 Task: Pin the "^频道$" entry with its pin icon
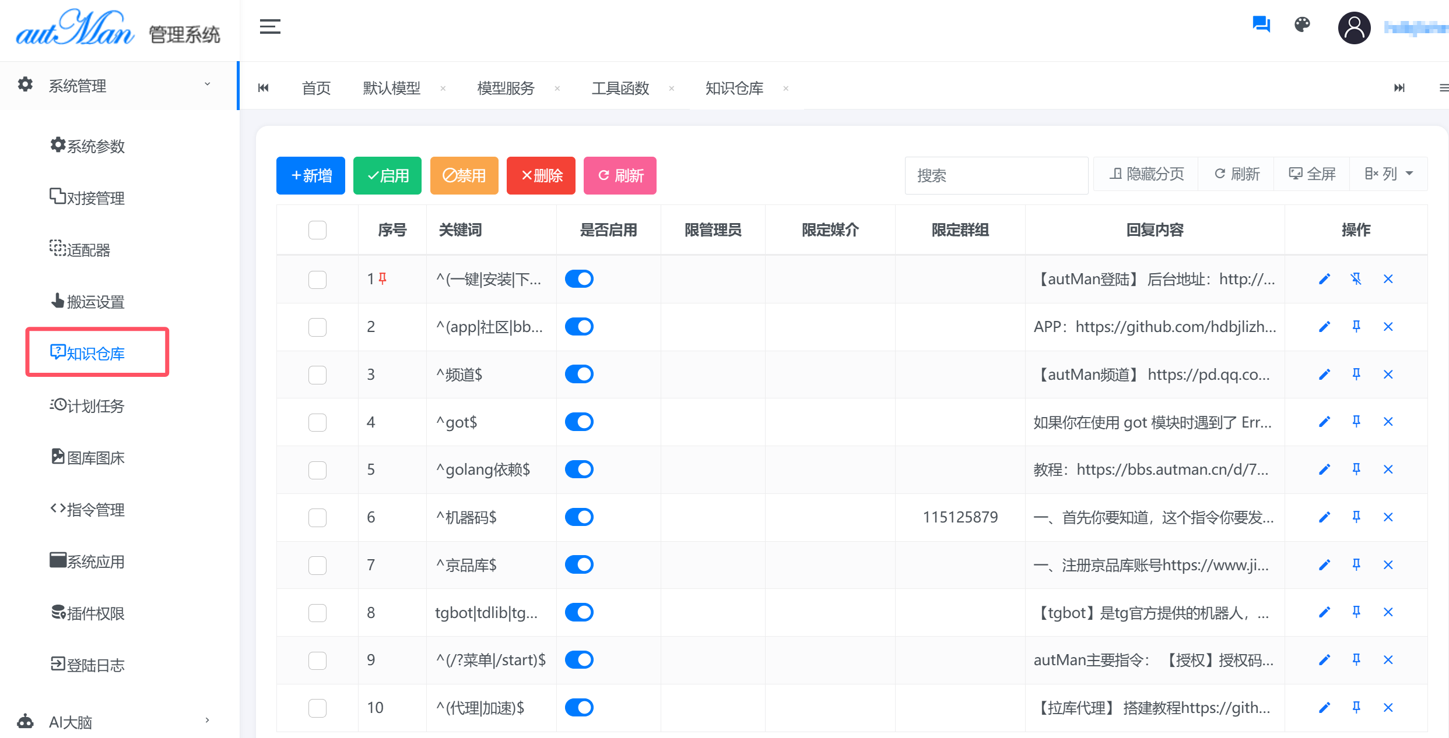pos(1356,374)
